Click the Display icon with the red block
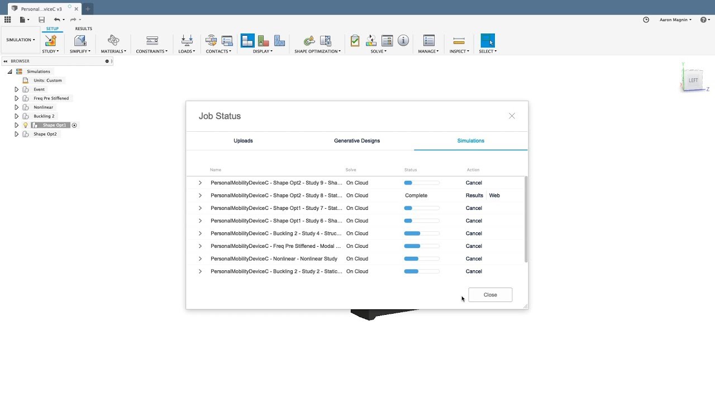This screenshot has width=715, height=402. [263, 41]
